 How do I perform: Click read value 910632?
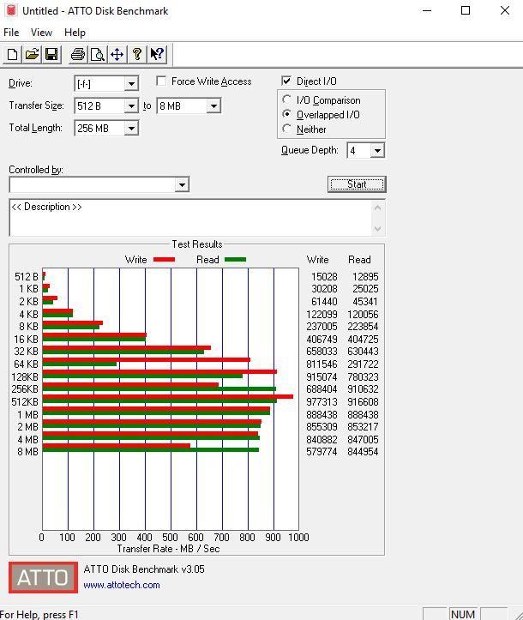pos(363,389)
